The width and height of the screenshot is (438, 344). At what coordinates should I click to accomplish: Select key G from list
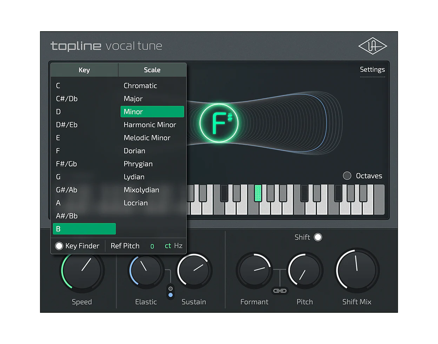[x=84, y=177]
